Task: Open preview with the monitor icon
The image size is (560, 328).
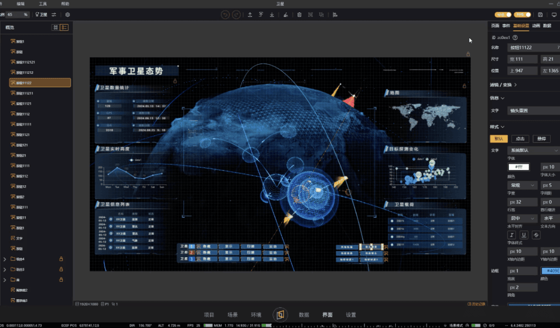Action: pyautogui.click(x=553, y=15)
